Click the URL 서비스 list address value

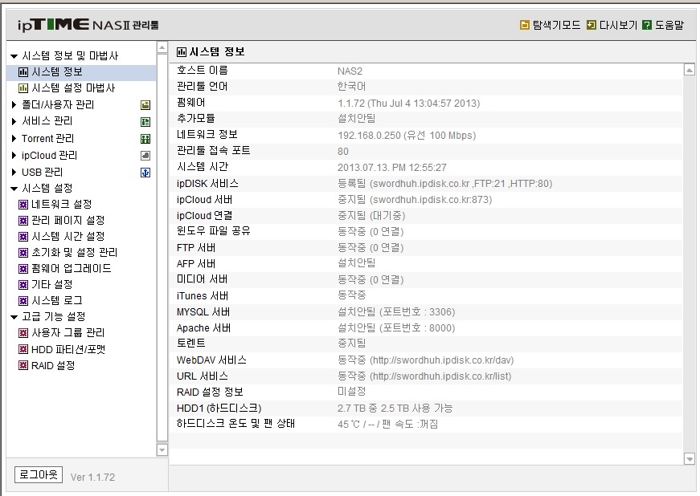coord(440,376)
